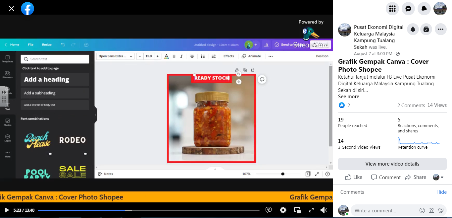452x218 pixels.
Task: Open the Canva File menu
Action: coord(30,44)
